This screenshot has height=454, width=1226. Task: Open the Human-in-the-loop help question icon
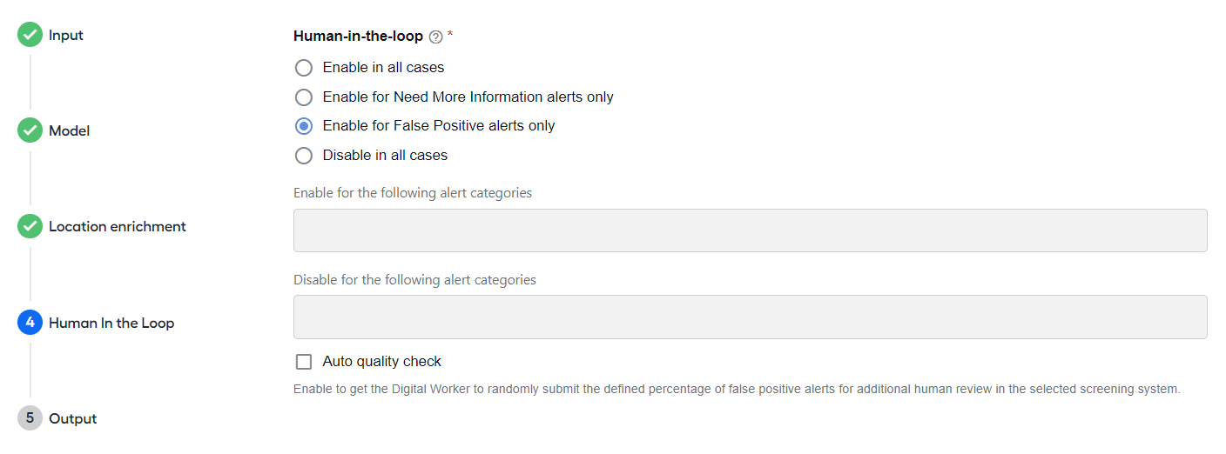[x=436, y=37]
